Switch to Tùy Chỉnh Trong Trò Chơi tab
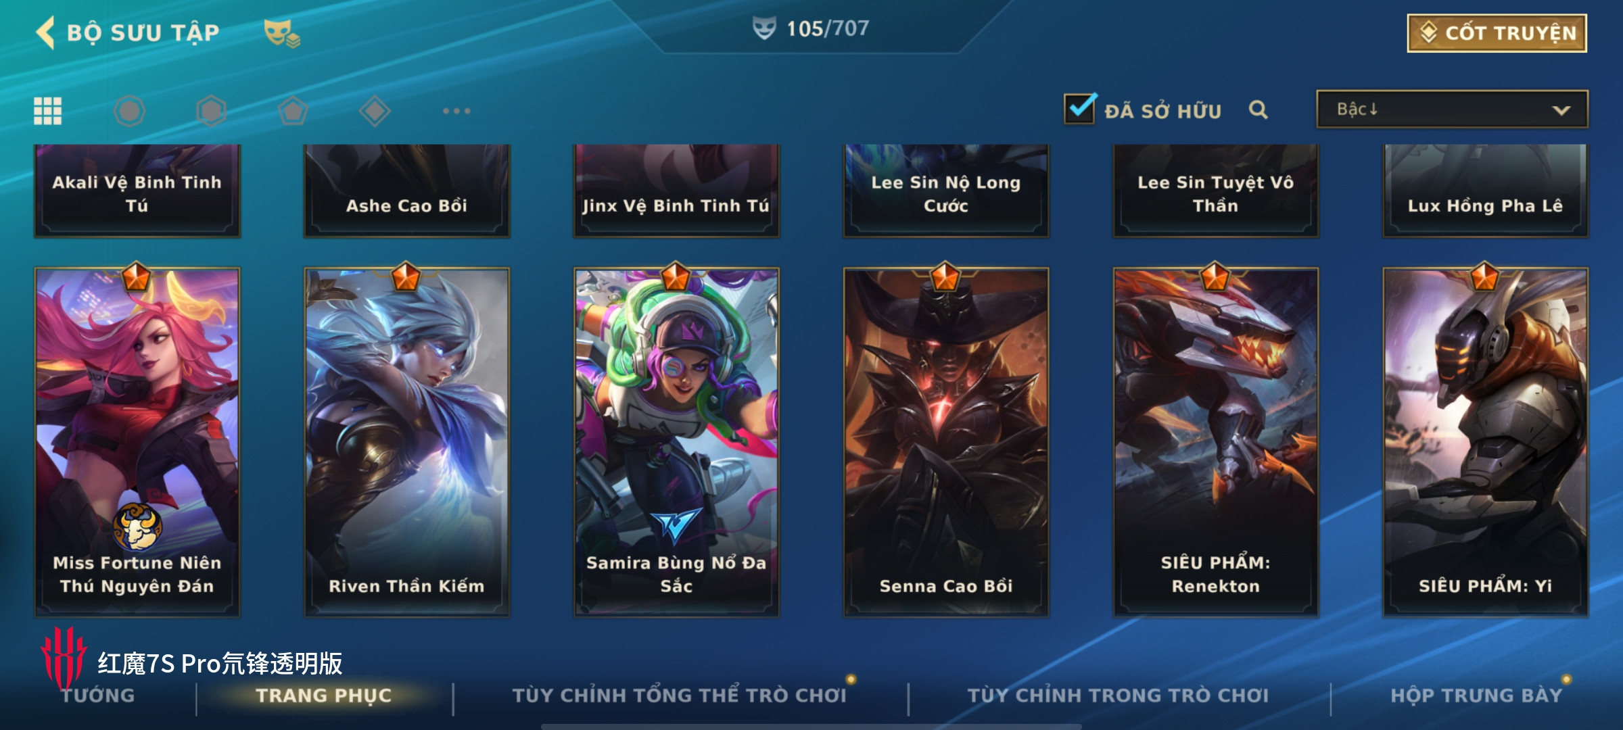1623x730 pixels. [x=1118, y=695]
